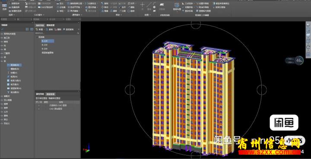The image size is (311, 159).
Task: Switch to the 图层管理 tab
Action: click(x=50, y=94)
